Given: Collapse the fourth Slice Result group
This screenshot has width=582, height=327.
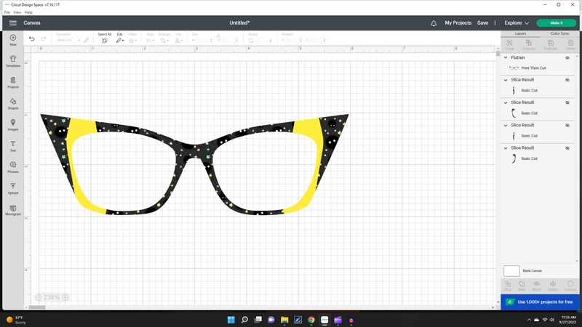Looking at the screenshot, I should click(x=506, y=148).
